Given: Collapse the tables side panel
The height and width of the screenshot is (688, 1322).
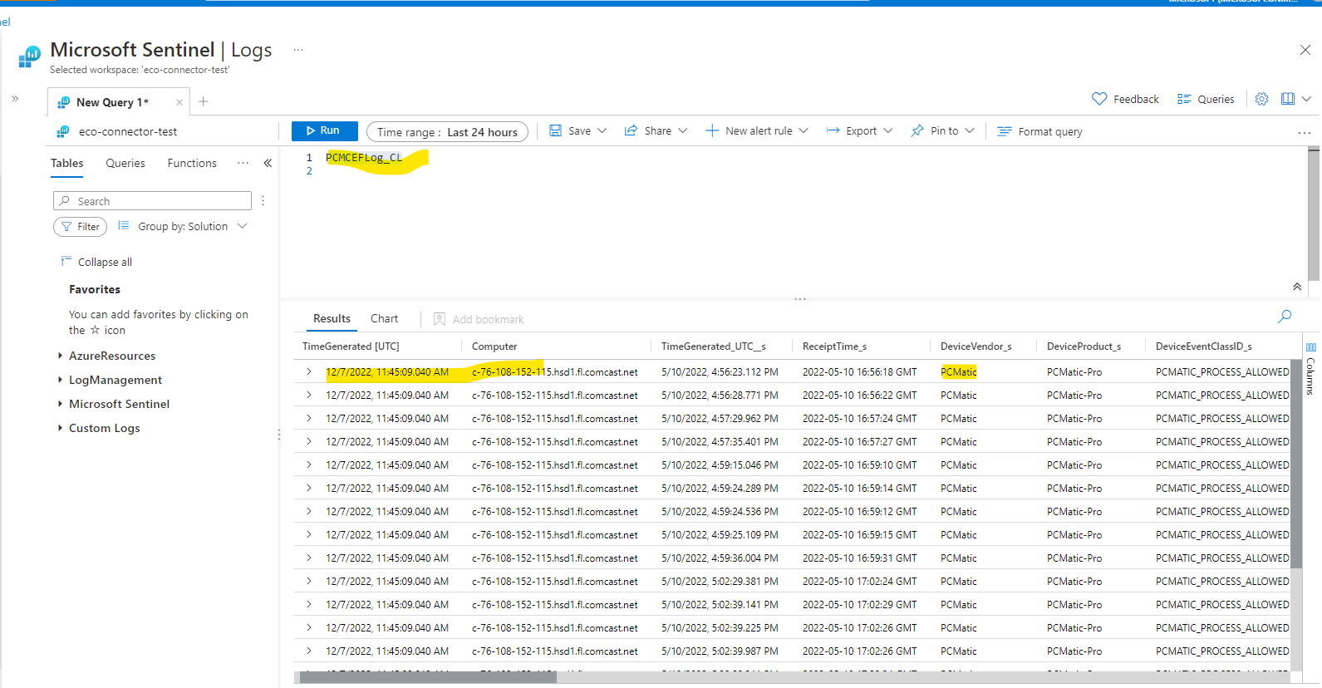Looking at the screenshot, I should pyautogui.click(x=268, y=163).
